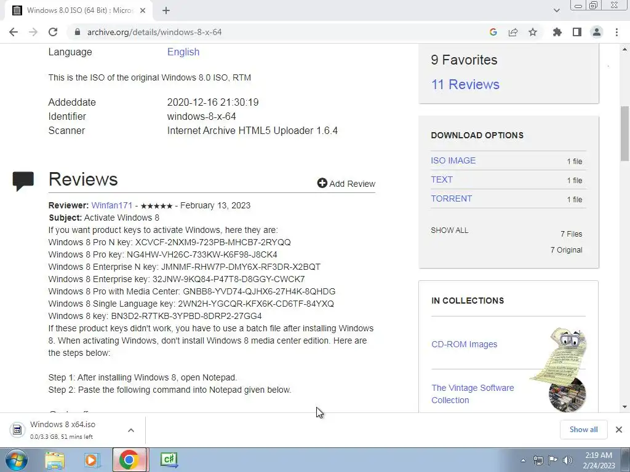Image resolution: width=630 pixels, height=472 pixels.
Task: Share this page via share icon
Action: click(512, 32)
